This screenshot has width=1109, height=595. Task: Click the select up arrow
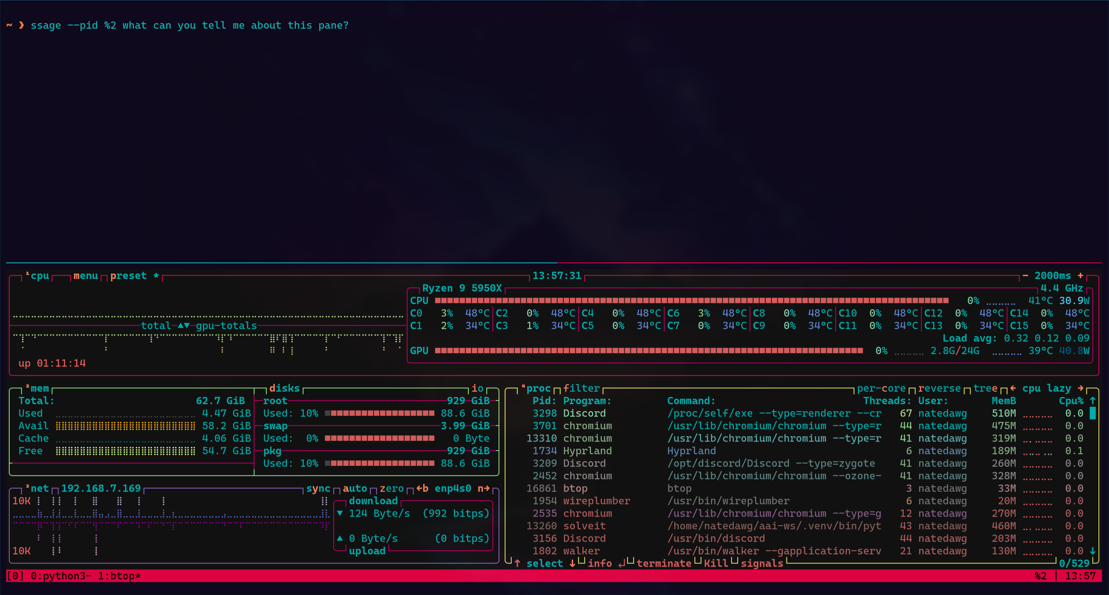point(517,563)
